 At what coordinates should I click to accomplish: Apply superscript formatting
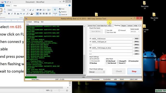point(24,14)
